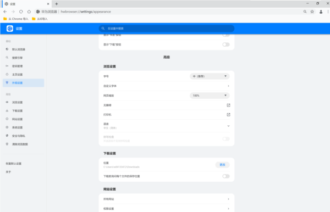
Task: Select 外观设置 in the sidebar
Action: [x=23, y=83]
